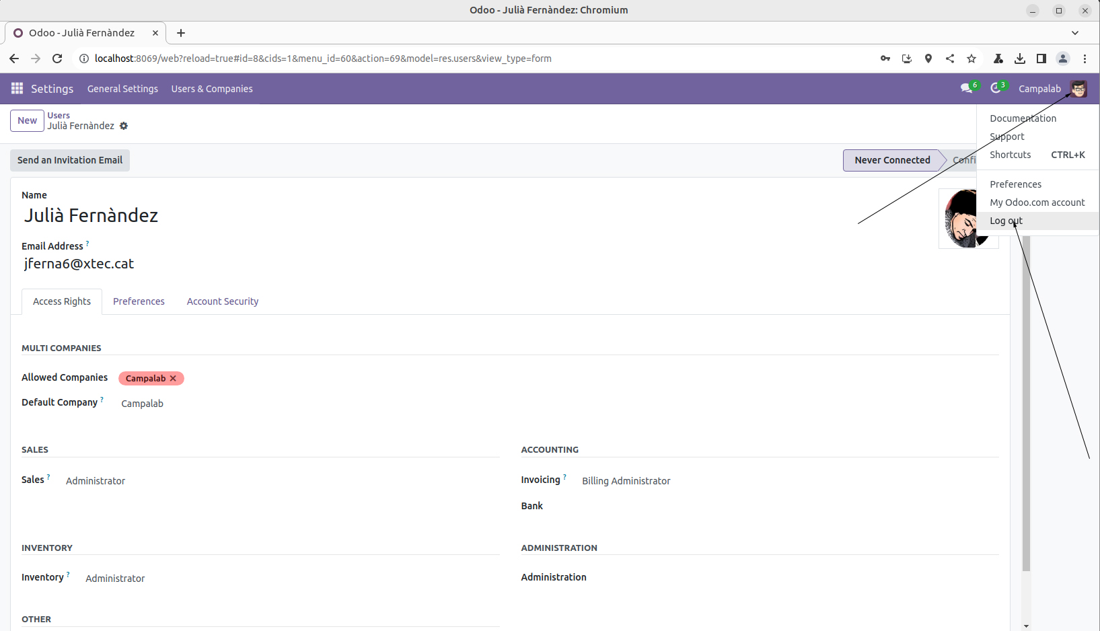Reload the page with browser refresh icon

[x=57, y=59]
